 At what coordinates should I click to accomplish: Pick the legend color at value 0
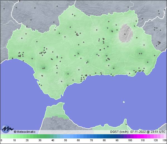coord(1,136)
